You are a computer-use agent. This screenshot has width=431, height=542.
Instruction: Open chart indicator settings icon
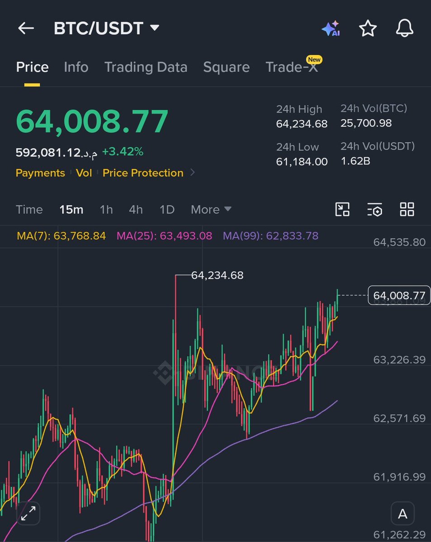(375, 210)
